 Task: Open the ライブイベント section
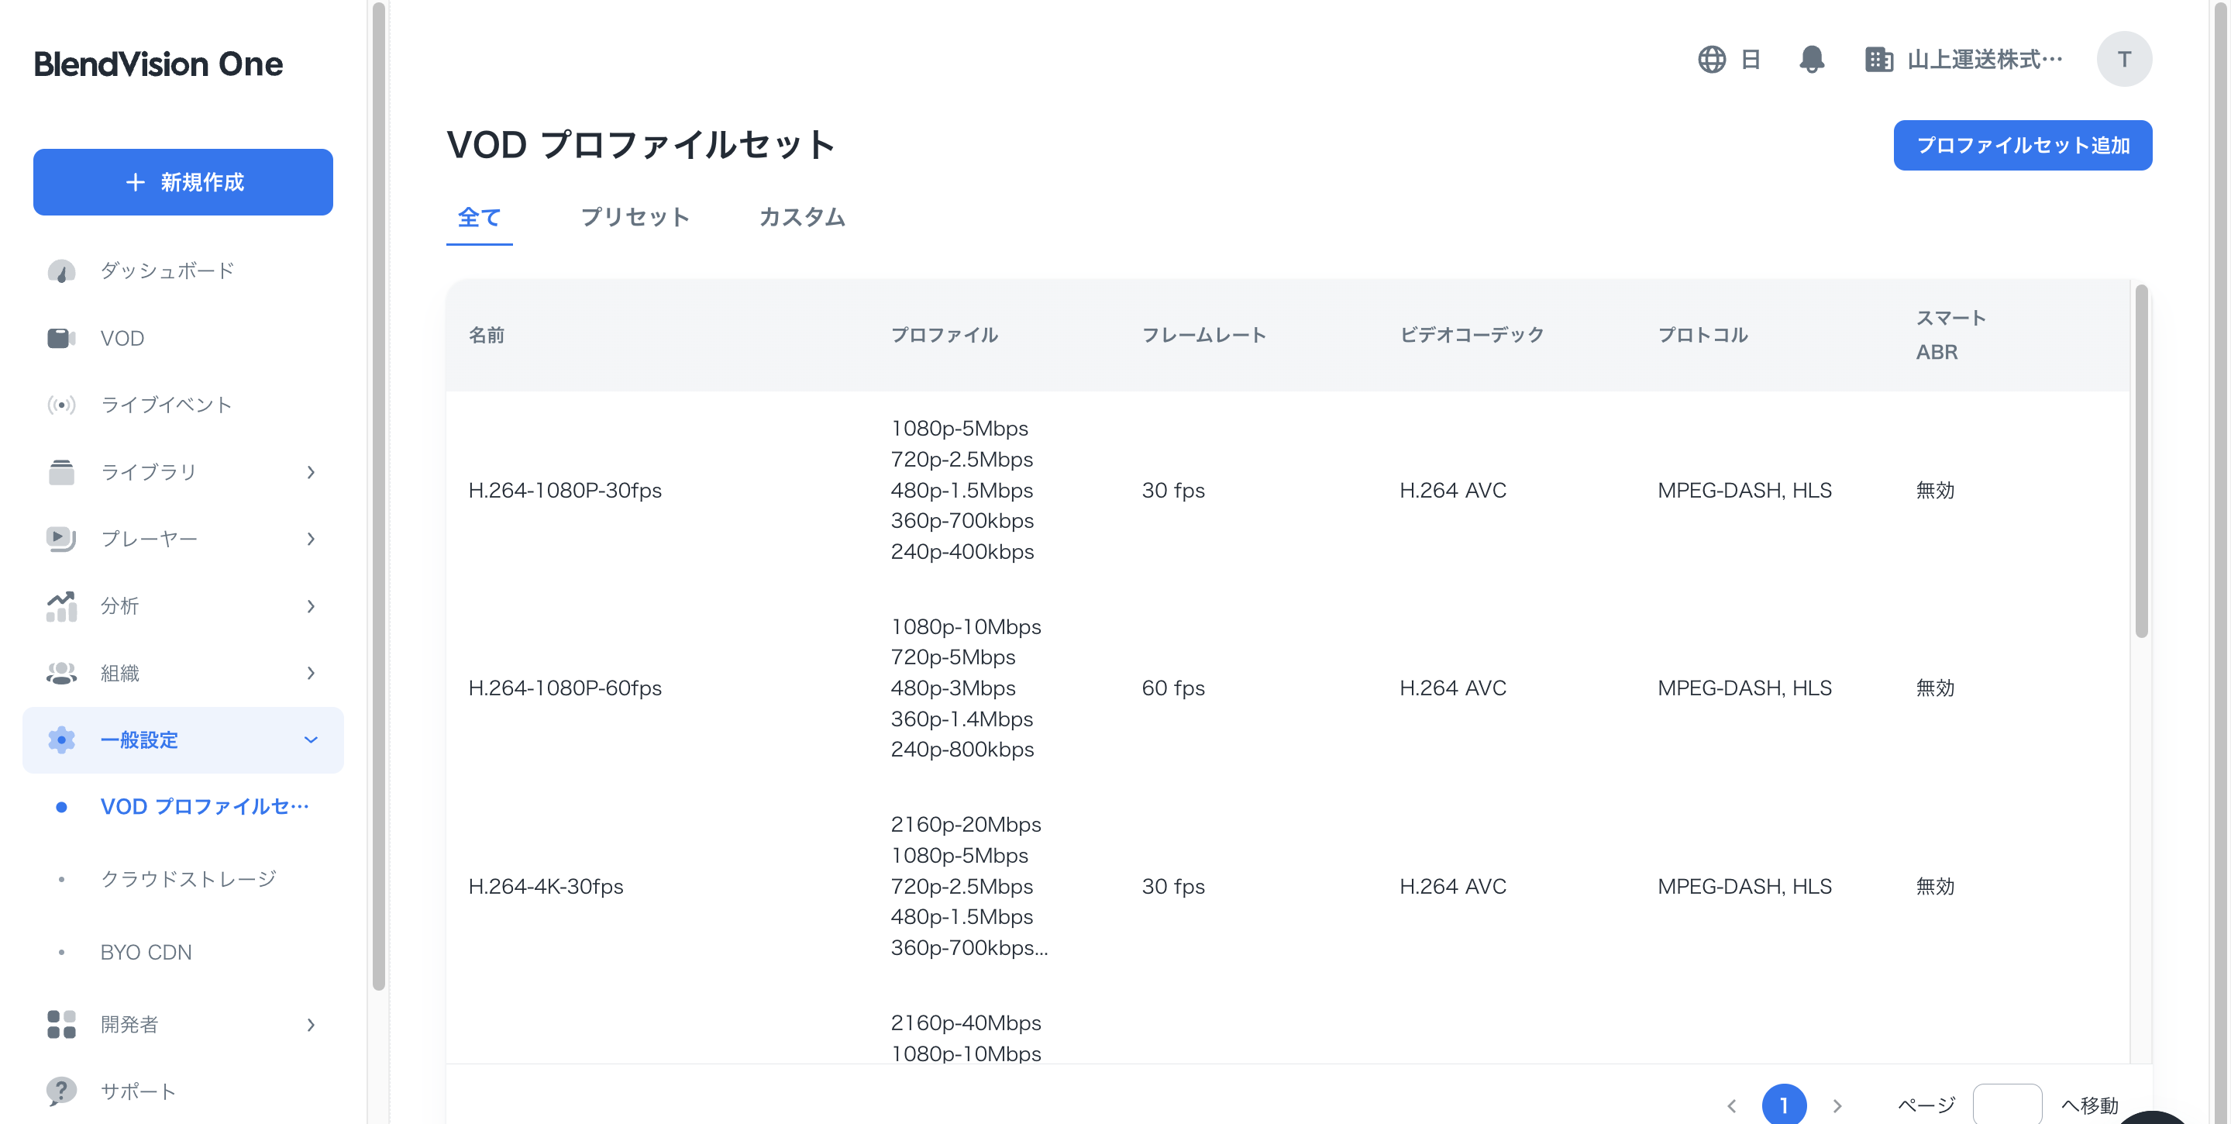(60, 405)
